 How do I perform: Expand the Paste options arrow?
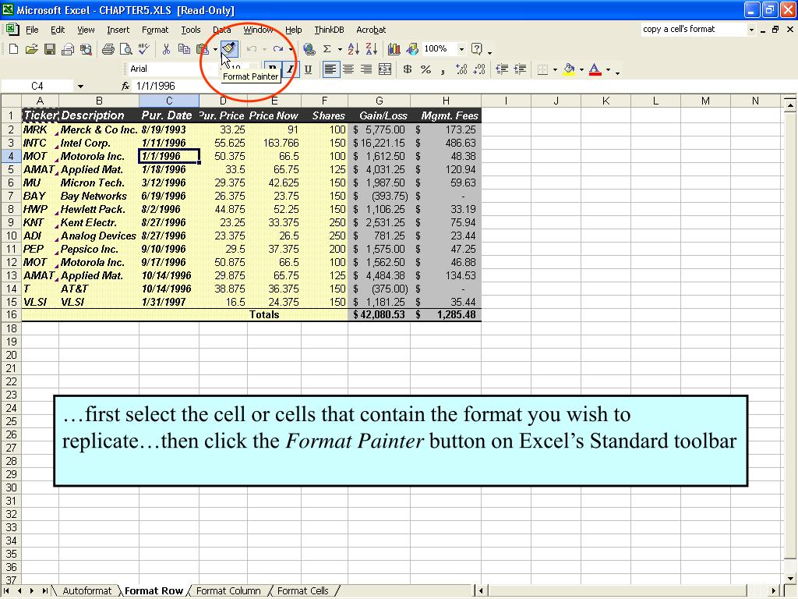[215, 49]
